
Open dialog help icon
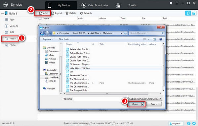(x=161, y=39)
